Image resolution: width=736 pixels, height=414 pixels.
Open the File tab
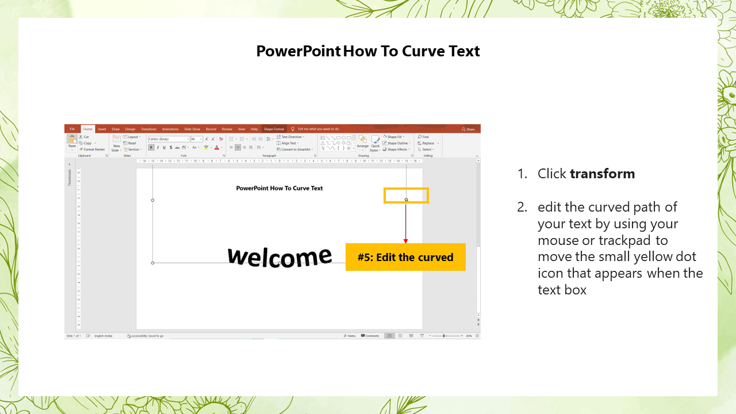(72, 129)
